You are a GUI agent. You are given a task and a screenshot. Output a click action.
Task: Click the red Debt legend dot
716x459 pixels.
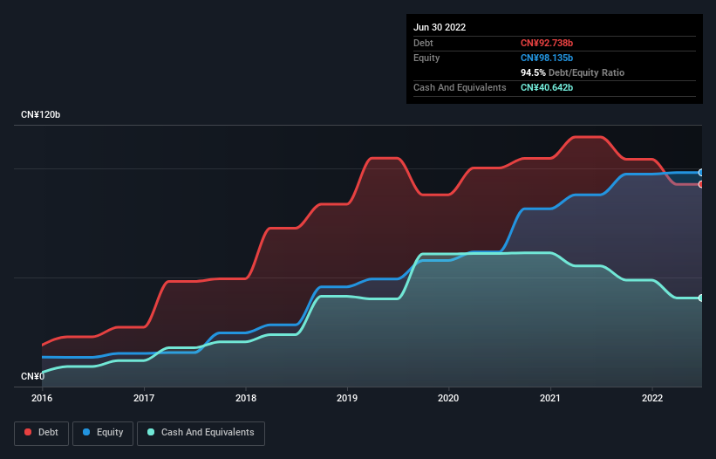(x=28, y=432)
